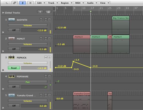Solo the POPSNARE track

(49, 76)
